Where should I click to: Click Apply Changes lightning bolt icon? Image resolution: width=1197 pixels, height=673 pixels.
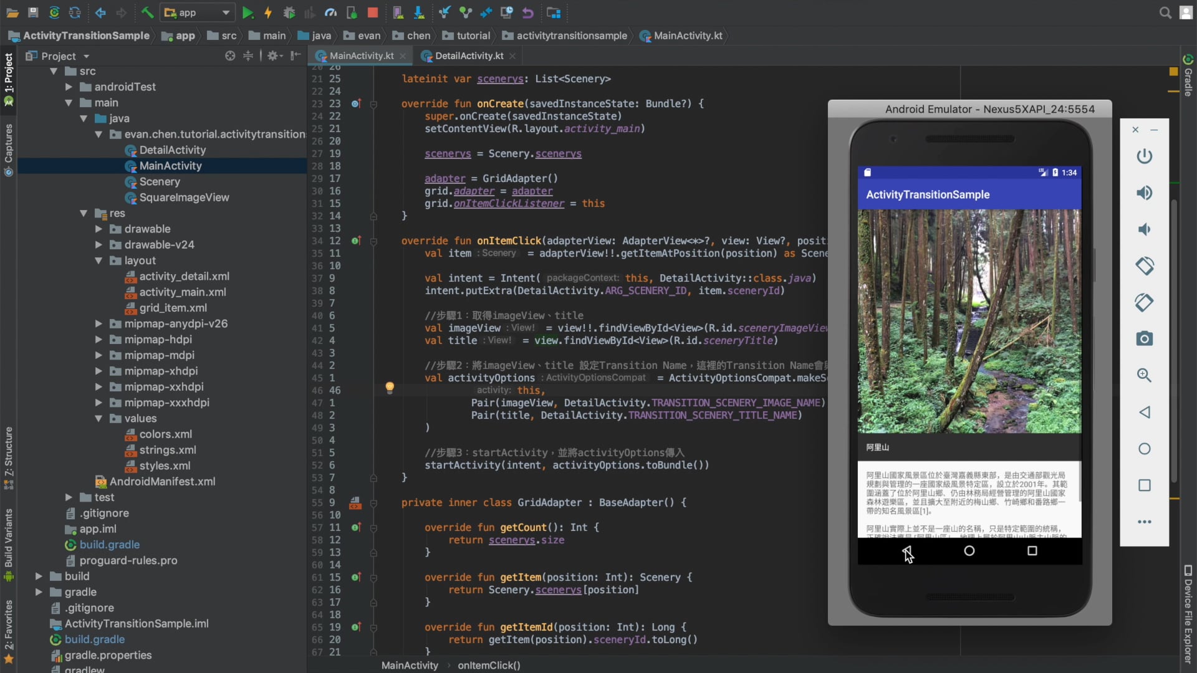(x=268, y=12)
